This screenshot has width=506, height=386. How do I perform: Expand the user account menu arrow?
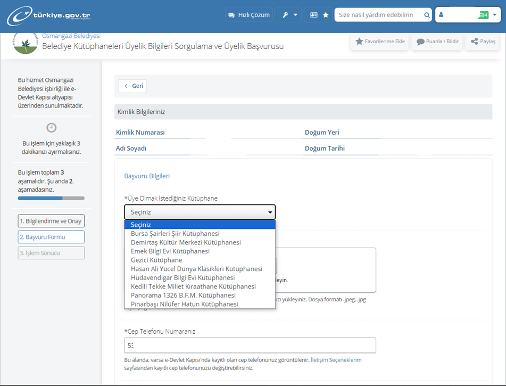tap(495, 15)
